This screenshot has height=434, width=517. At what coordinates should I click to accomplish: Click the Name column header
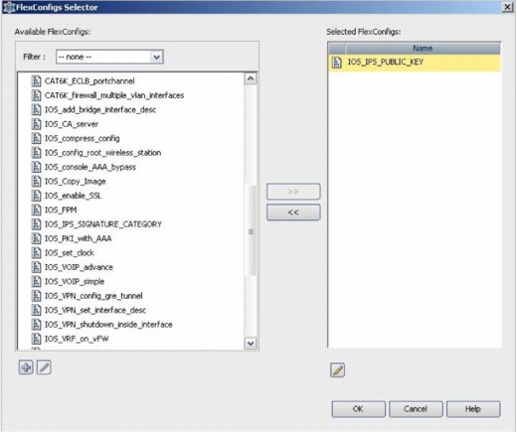tap(423, 49)
